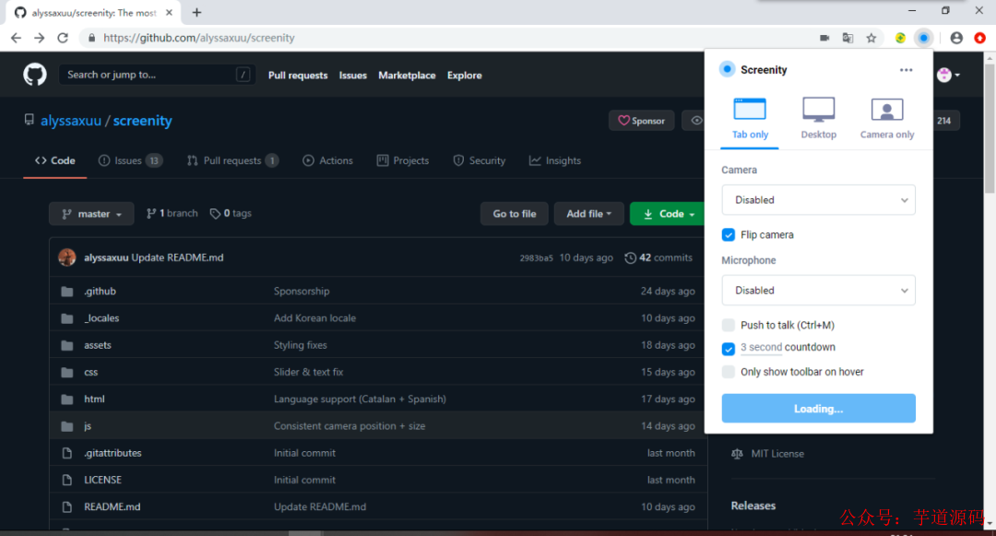
Task: Click the translate page icon
Action: [x=848, y=38]
